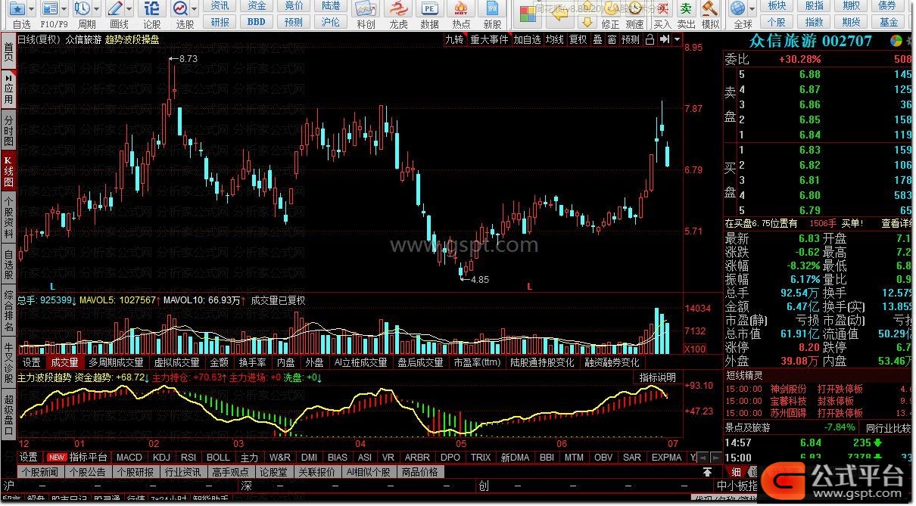Image resolution: width=916 pixels, height=506 pixels.
Task: Toggle 重大事件 major events display
Action: [x=489, y=39]
